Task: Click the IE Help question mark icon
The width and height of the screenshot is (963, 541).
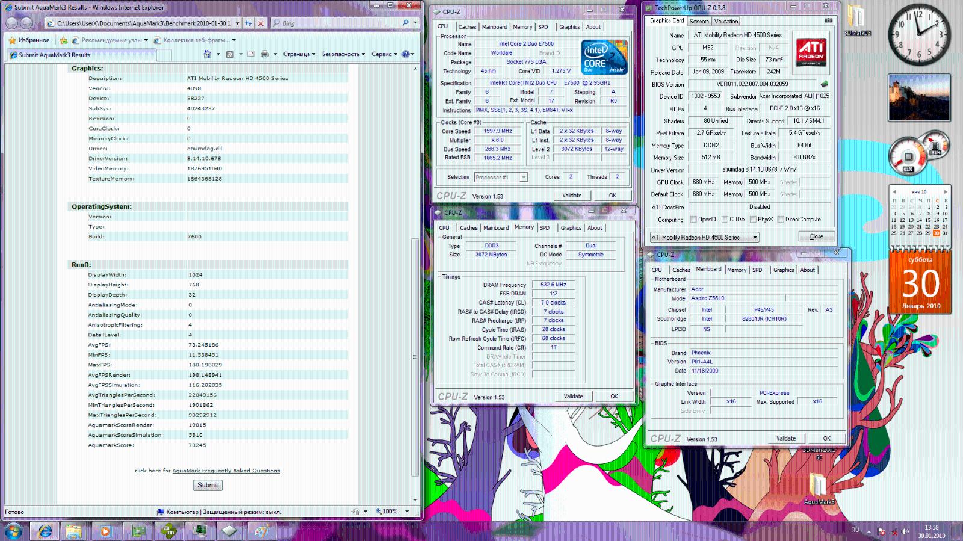Action: click(x=406, y=54)
